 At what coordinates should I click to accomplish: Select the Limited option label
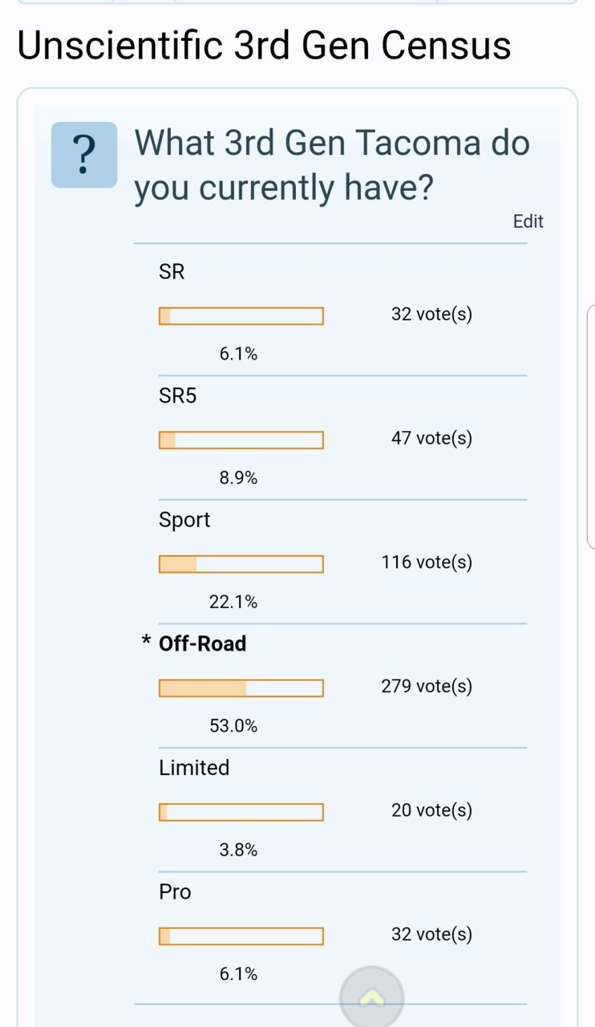pos(194,768)
